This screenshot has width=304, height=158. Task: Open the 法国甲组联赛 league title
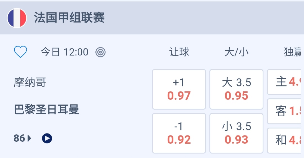coord(69,18)
